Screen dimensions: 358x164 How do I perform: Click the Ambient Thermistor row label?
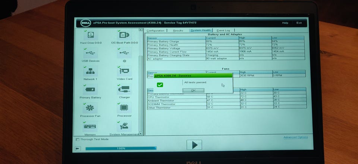coord(161,101)
